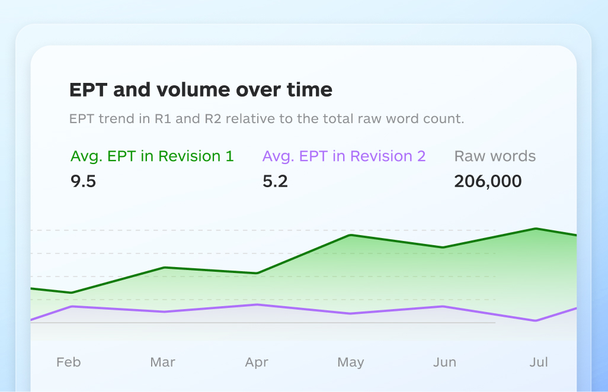
Task: Click the purple line's Apr data point
Action: click(x=257, y=304)
